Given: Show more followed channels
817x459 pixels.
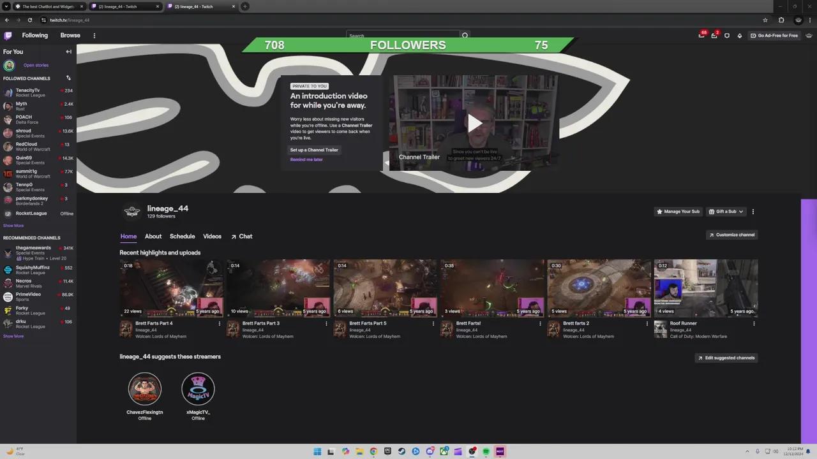Looking at the screenshot, I should tap(13, 226).
